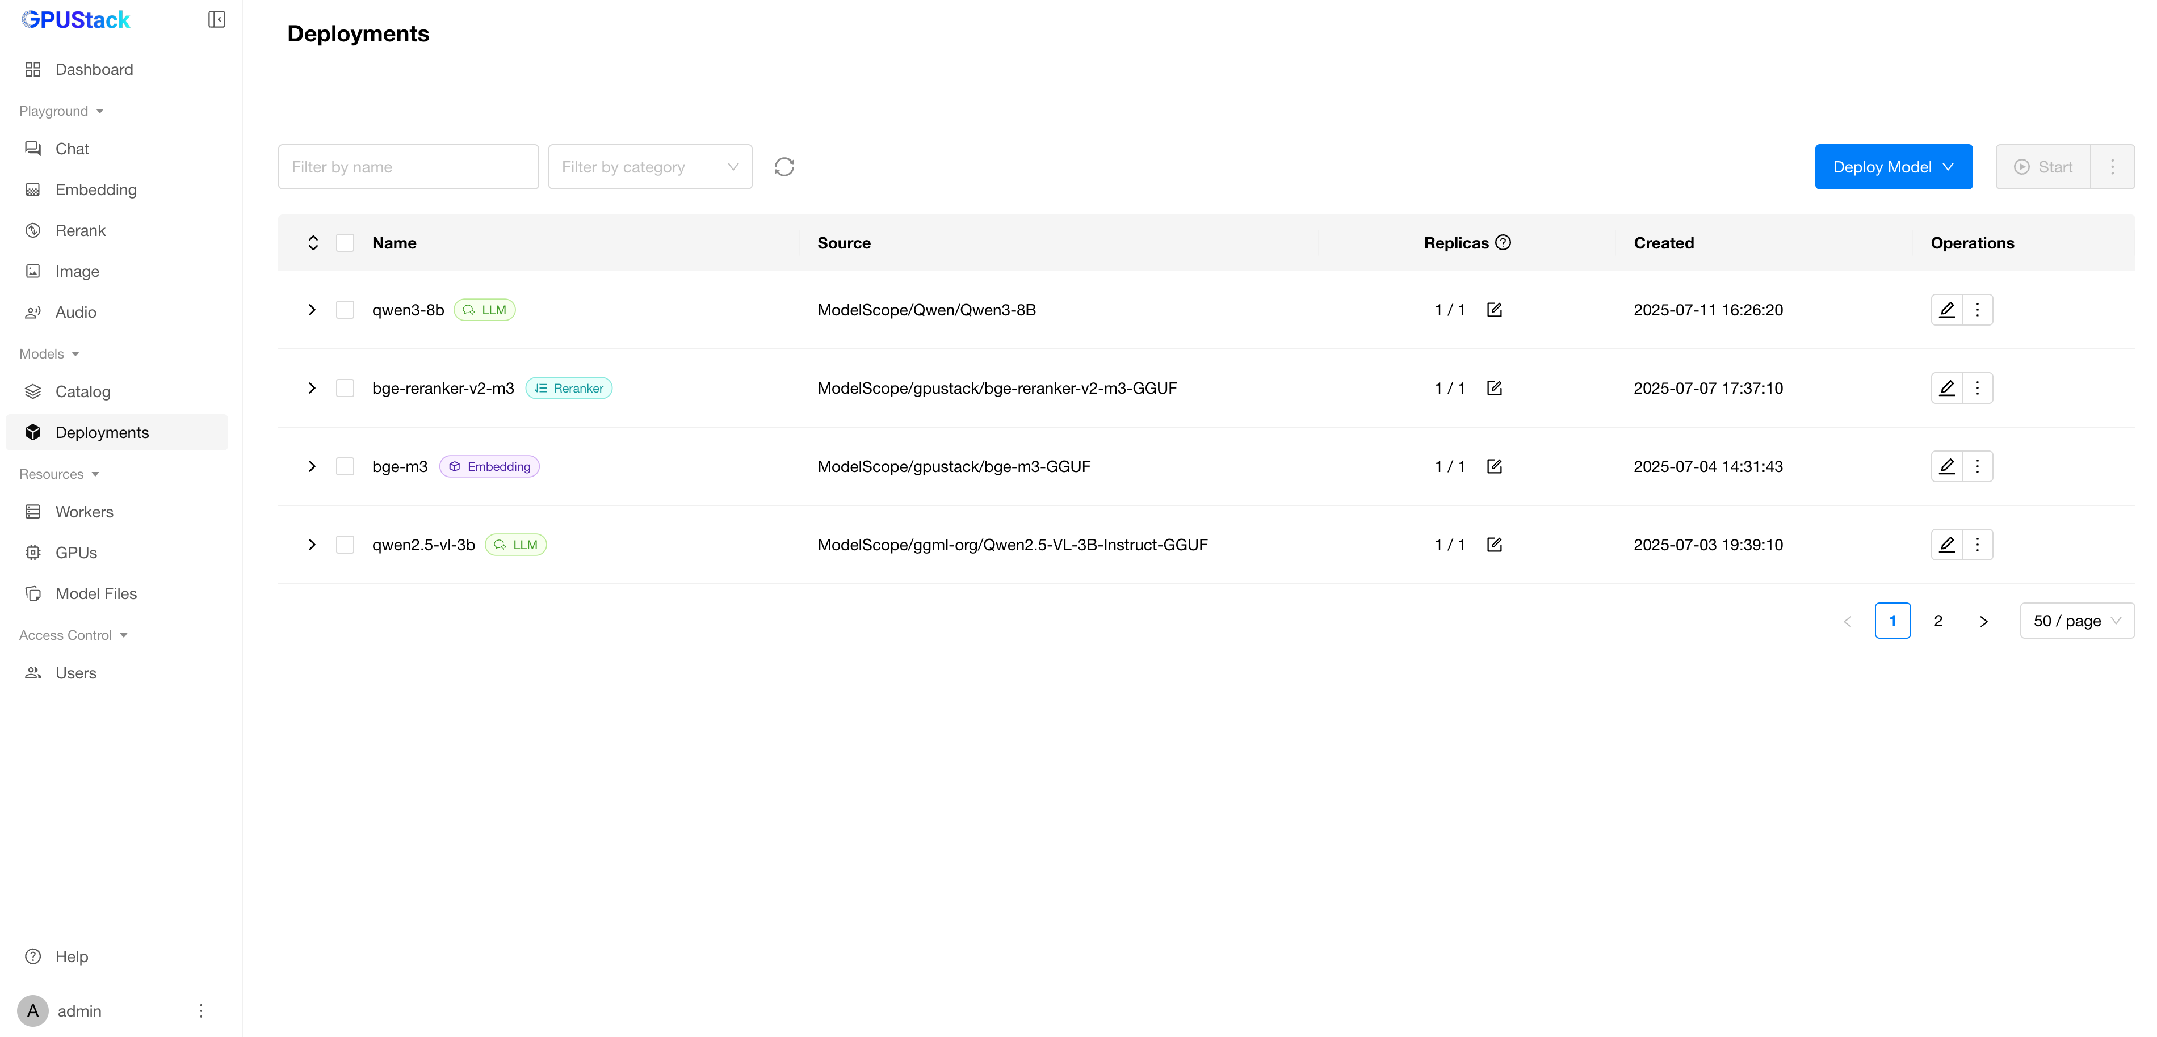Tick the checkbox for bge-reranker-v2-m3
Image resolution: width=2157 pixels, height=1037 pixels.
(345, 389)
